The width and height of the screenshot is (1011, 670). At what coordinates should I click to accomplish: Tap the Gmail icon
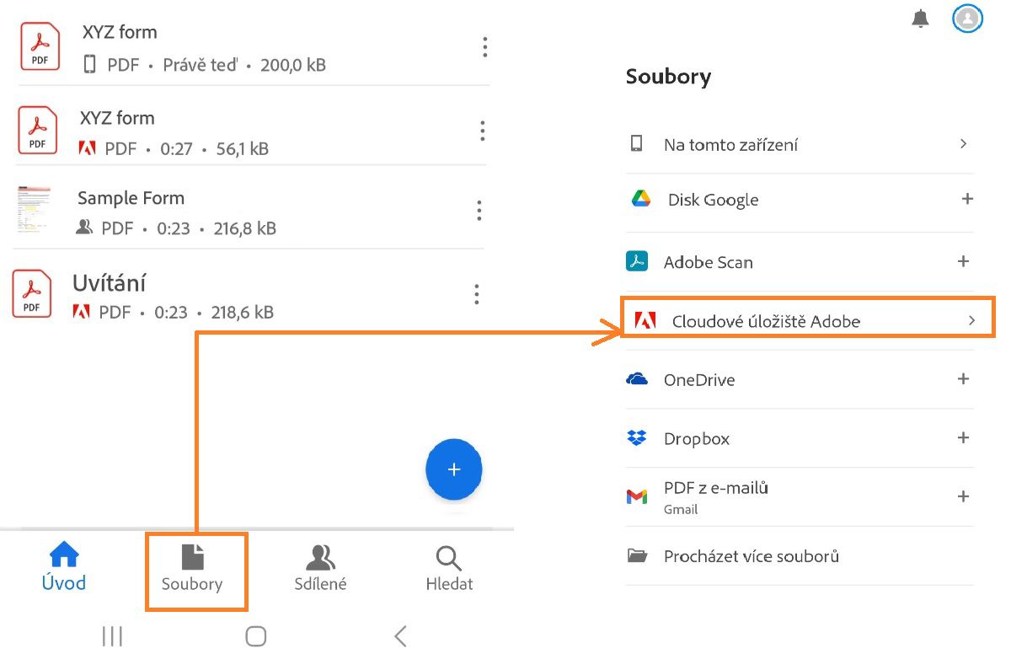pos(637,497)
